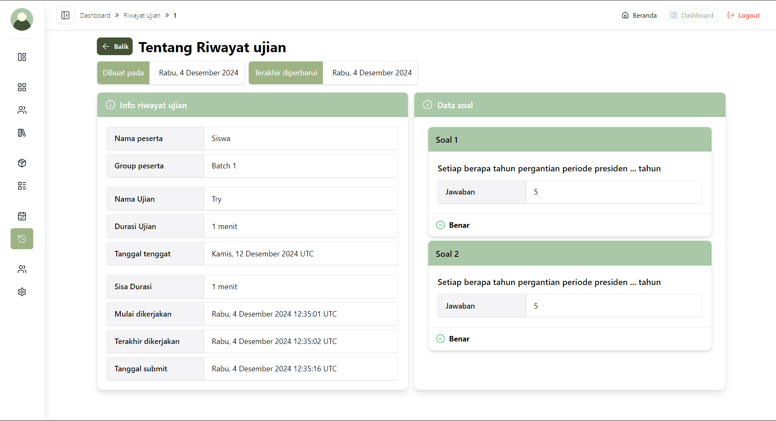Screen dimensions: 776x421
Task: Toggle the sidebar panel collapse button
Action: coord(65,15)
